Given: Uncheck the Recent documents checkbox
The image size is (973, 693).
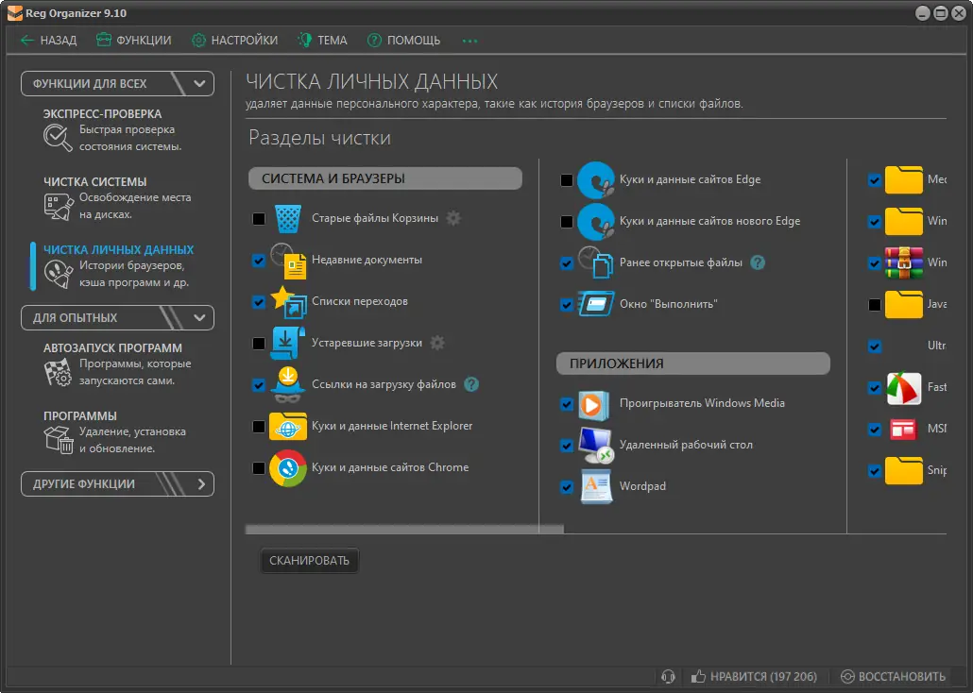Looking at the screenshot, I should point(259,261).
